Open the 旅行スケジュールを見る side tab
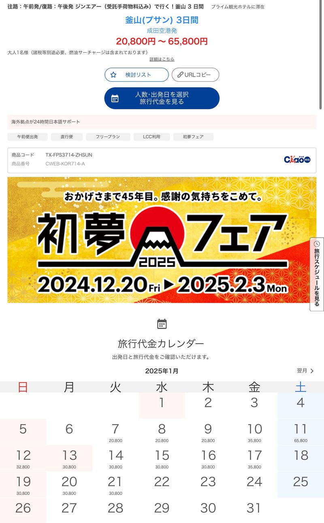This screenshot has height=523, width=324. tap(317, 274)
